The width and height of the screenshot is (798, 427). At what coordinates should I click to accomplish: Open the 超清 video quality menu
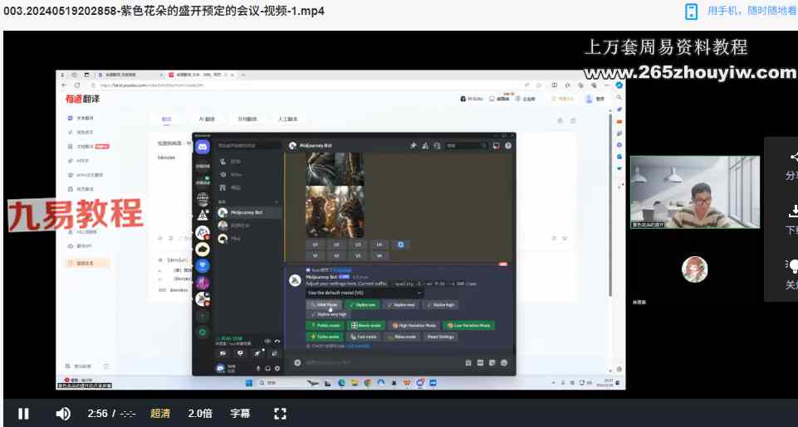[x=160, y=414]
